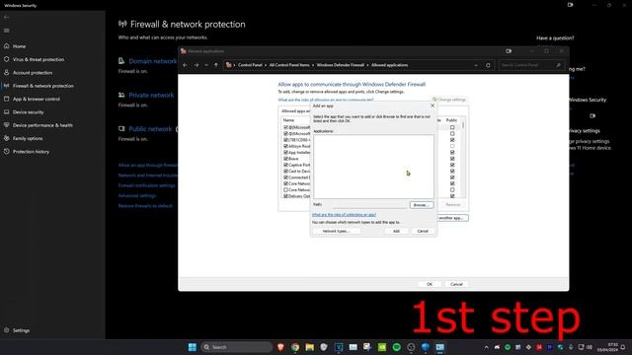
Task: Click the Public network icon
Action: (121, 129)
